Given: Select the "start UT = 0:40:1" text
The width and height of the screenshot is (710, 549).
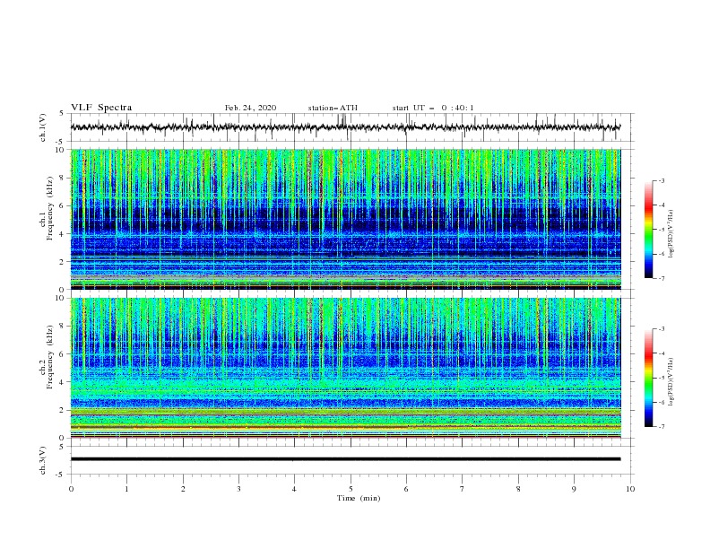Looking at the screenshot, I should [x=433, y=108].
